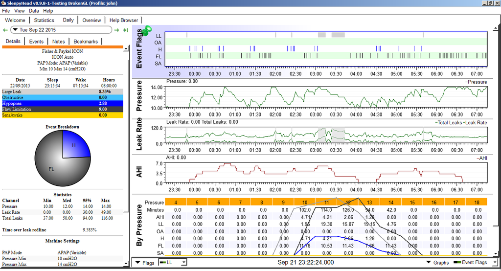
Task: Click the FL row label in Event Flags
Action: point(158,57)
